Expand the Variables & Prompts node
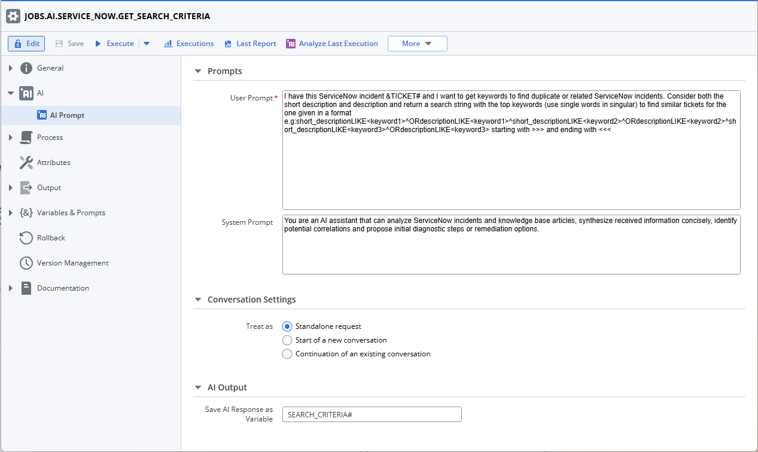The height and width of the screenshot is (452, 758). pyautogui.click(x=11, y=213)
